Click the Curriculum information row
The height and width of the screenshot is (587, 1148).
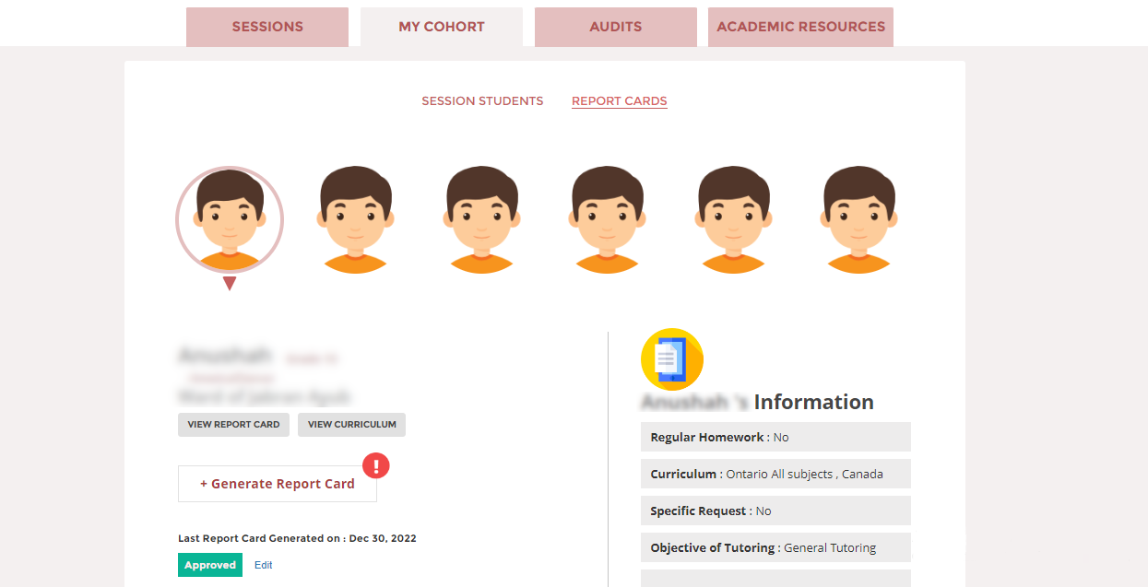775,474
